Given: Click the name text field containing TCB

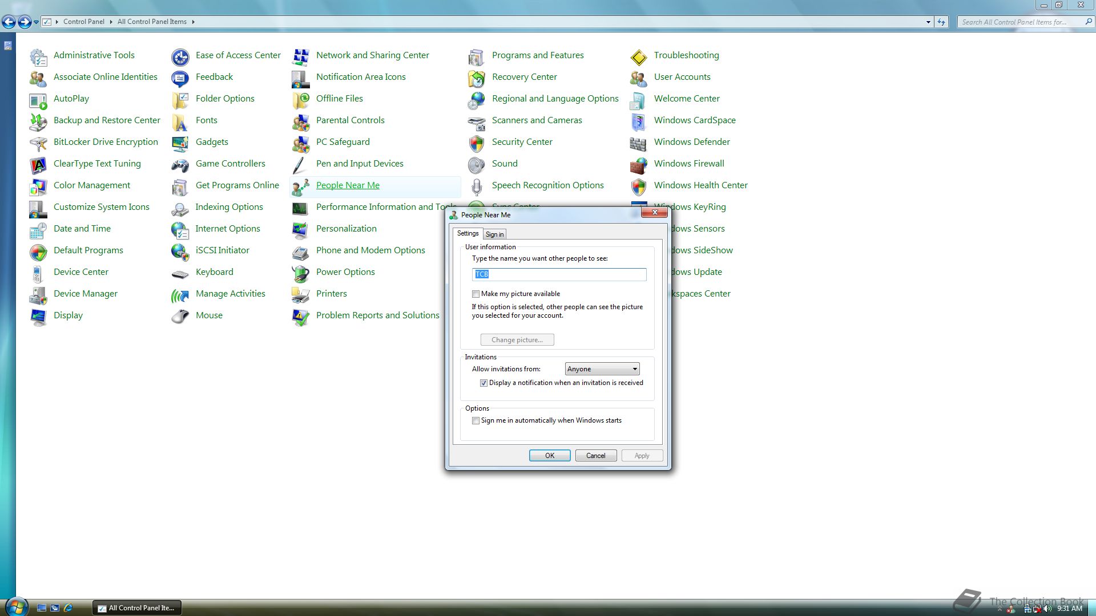Looking at the screenshot, I should click(x=559, y=274).
